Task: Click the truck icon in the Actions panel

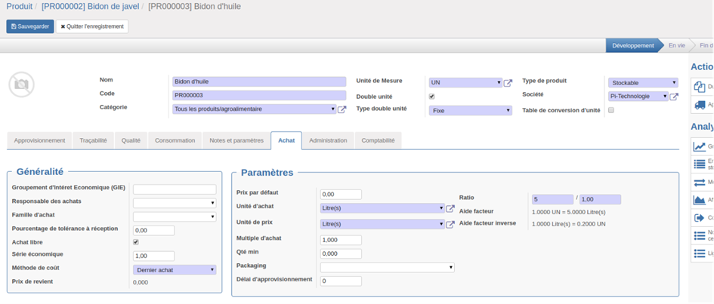Action: 700,105
